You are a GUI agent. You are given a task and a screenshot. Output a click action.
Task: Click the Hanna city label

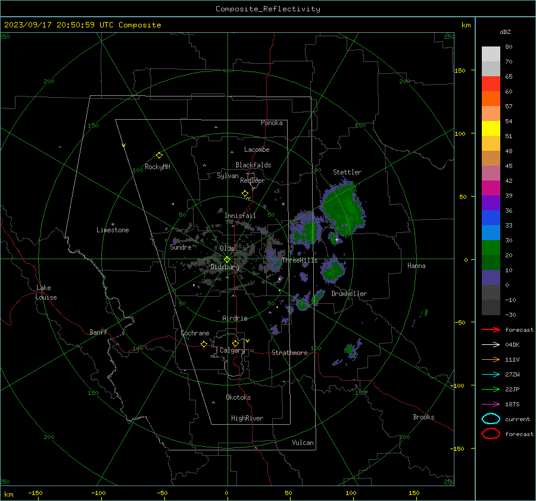pos(416,266)
